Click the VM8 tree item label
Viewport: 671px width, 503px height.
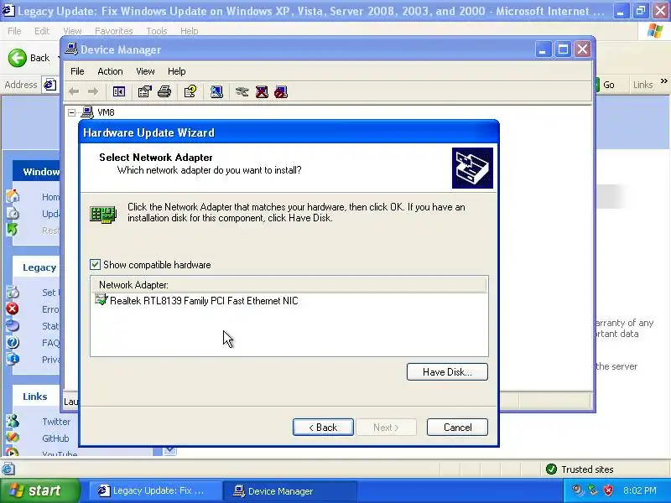click(106, 112)
